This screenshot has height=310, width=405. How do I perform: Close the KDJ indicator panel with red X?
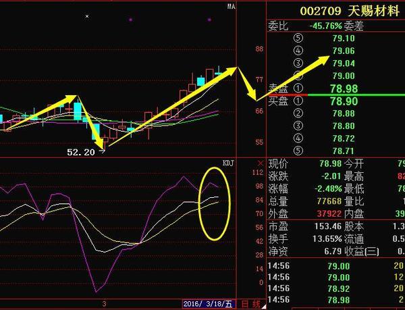(x=261, y=163)
